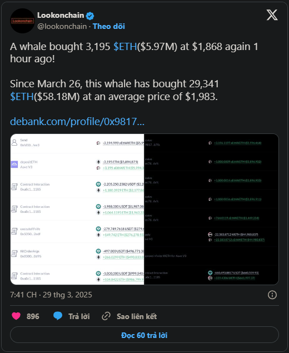Like the tweet with the heart icon
289x353 pixels.
(16, 316)
